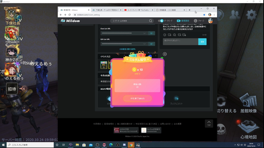Remove invite slot with X in game
The width and height of the screenshot is (264, 148).
coord(24,89)
